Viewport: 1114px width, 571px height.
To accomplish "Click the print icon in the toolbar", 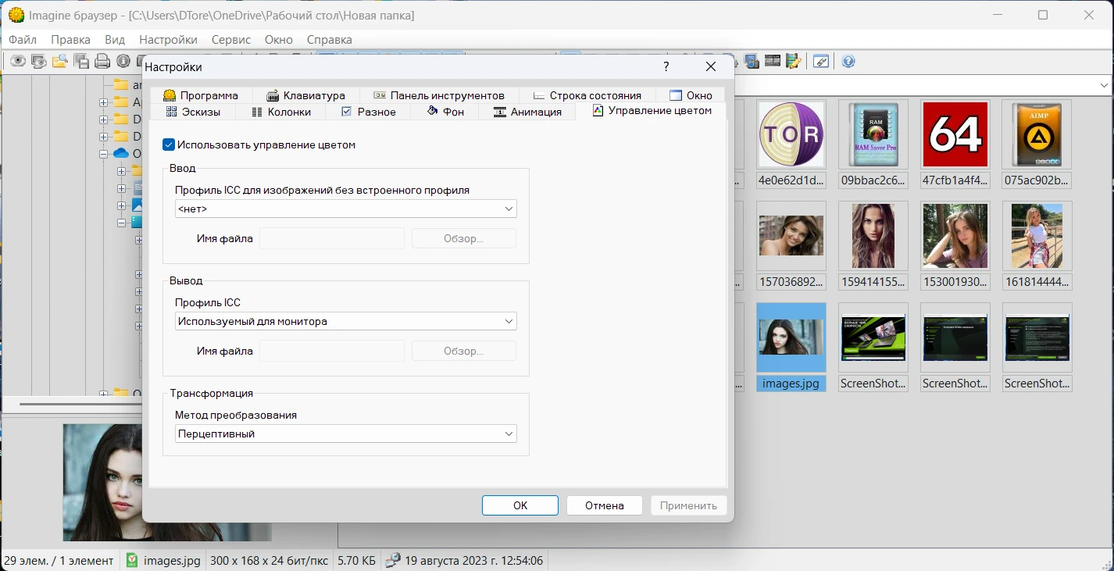I will click(x=102, y=62).
